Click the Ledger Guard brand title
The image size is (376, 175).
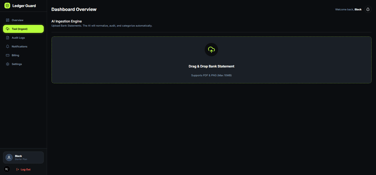point(24,6)
